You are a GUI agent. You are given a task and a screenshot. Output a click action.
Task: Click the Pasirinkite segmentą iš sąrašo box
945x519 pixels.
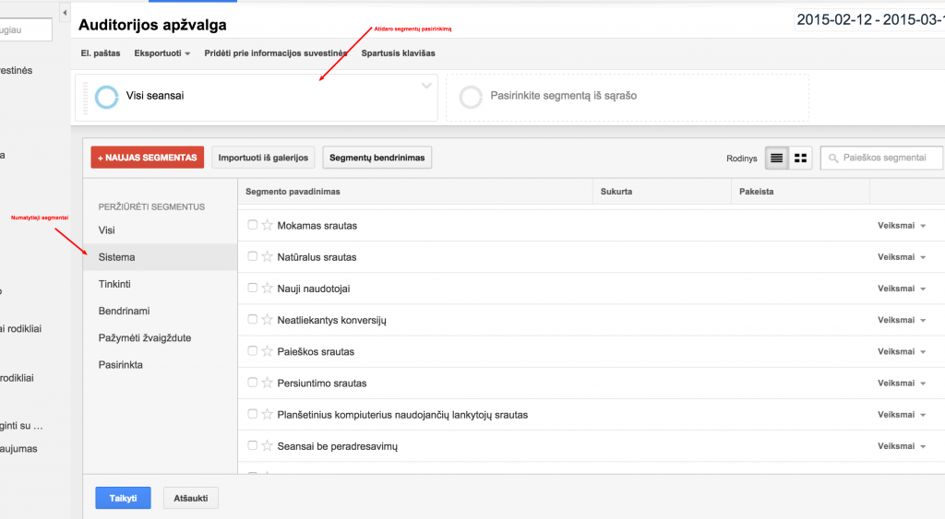coord(627,98)
